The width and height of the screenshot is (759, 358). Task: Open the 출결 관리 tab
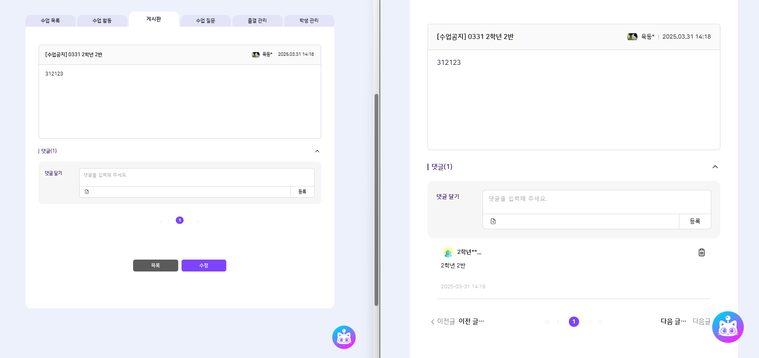[x=257, y=21]
